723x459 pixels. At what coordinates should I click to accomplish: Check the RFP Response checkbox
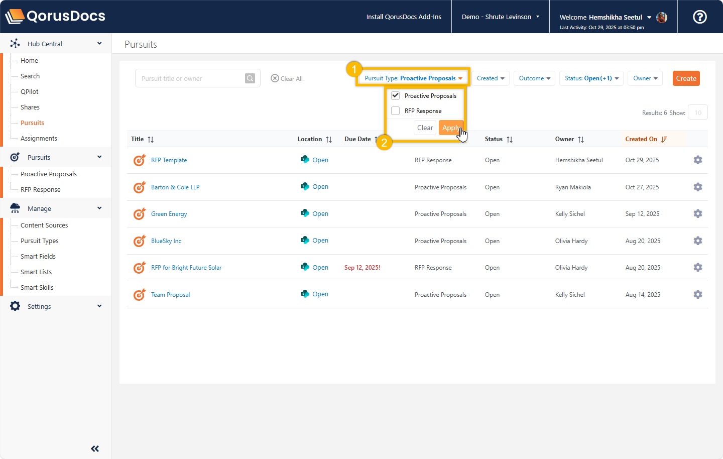[x=396, y=111]
